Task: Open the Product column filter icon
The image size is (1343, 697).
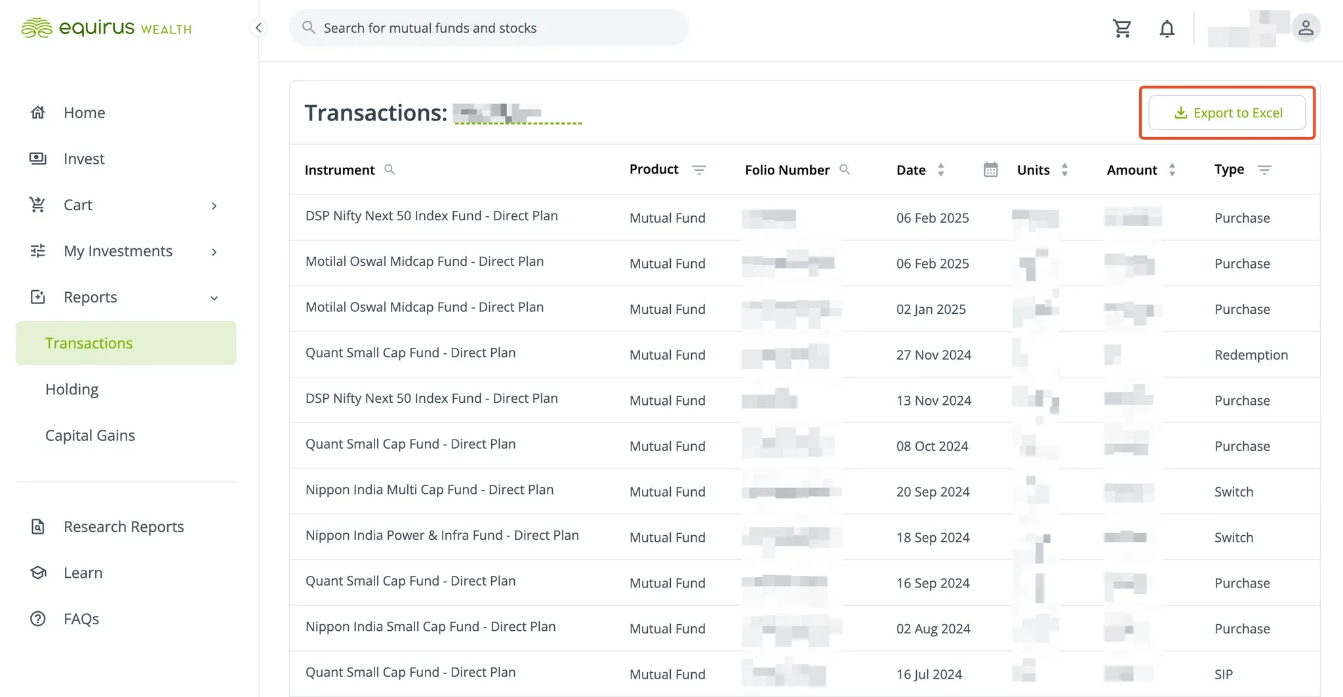Action: coord(699,170)
